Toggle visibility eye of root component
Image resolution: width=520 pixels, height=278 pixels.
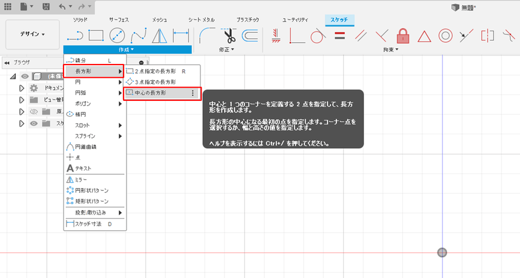pyautogui.click(x=24, y=77)
